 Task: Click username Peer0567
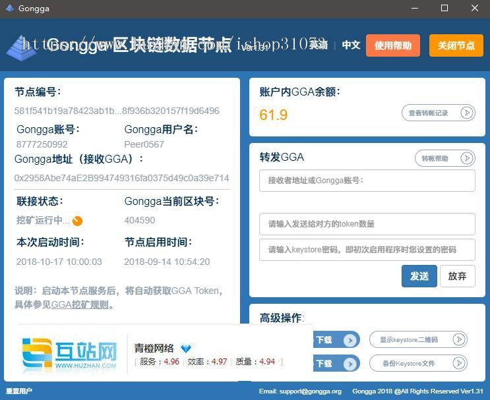[144, 144]
